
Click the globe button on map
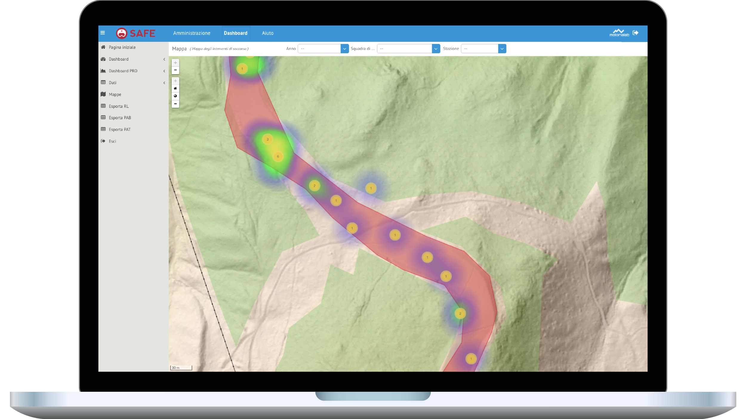175,96
